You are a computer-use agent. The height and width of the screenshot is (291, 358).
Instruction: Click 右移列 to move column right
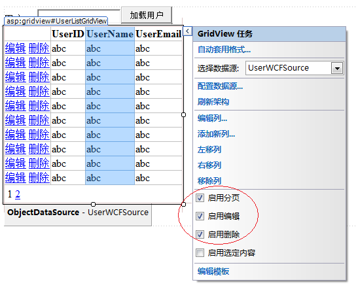pos(209,165)
